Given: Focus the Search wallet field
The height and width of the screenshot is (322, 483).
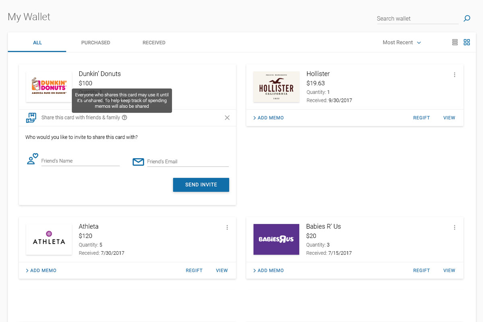Looking at the screenshot, I should point(417,19).
